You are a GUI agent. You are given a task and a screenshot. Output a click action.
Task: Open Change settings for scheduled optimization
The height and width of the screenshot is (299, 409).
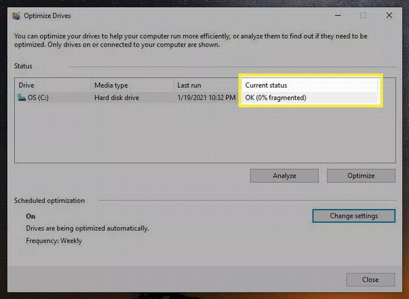353,216
